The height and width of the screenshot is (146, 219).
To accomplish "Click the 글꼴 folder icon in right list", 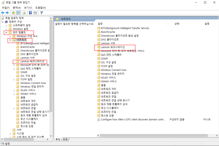I will 99,85.
